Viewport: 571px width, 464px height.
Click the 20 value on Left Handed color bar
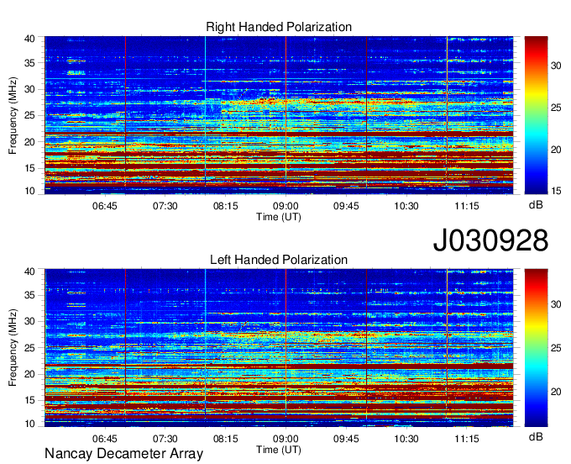point(556,393)
